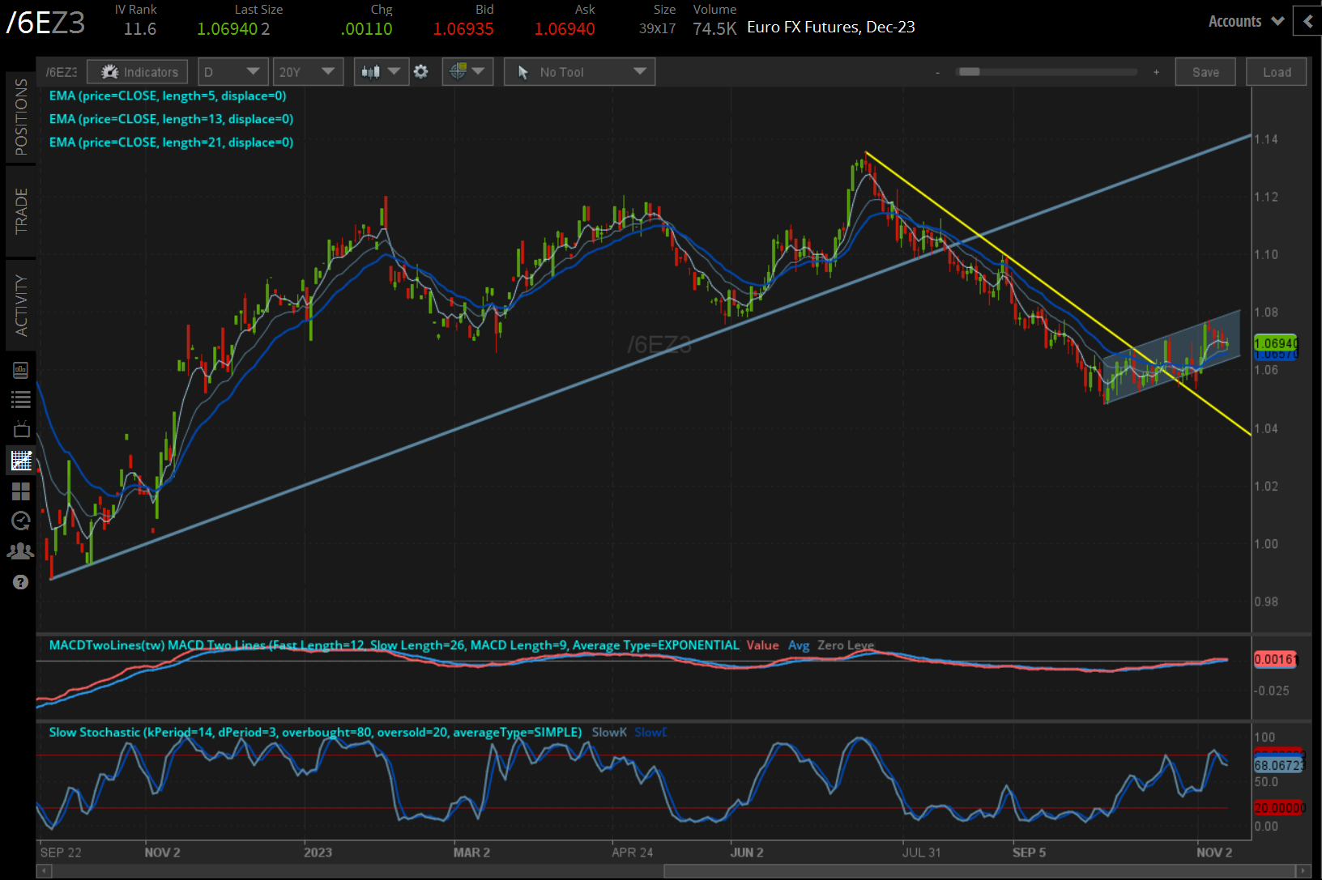Select the active charts grid icon

click(x=21, y=461)
